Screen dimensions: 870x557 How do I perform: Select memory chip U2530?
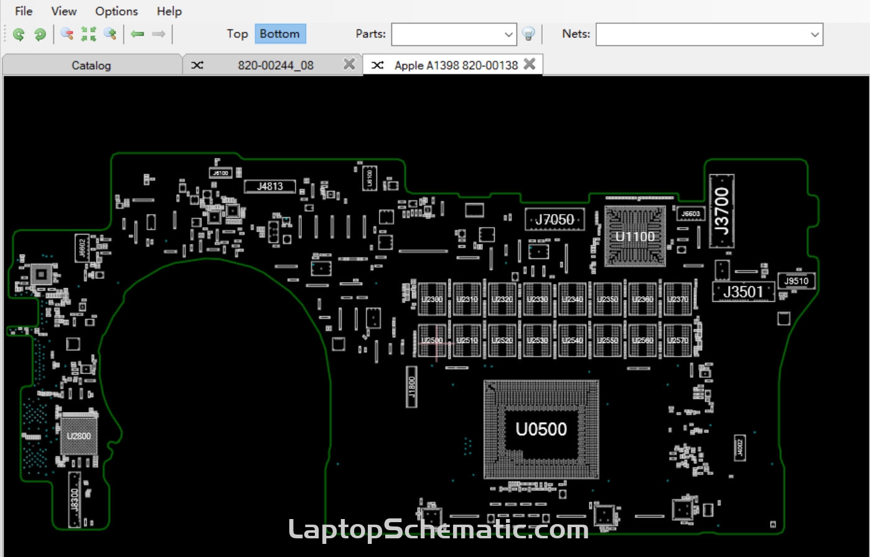(538, 340)
